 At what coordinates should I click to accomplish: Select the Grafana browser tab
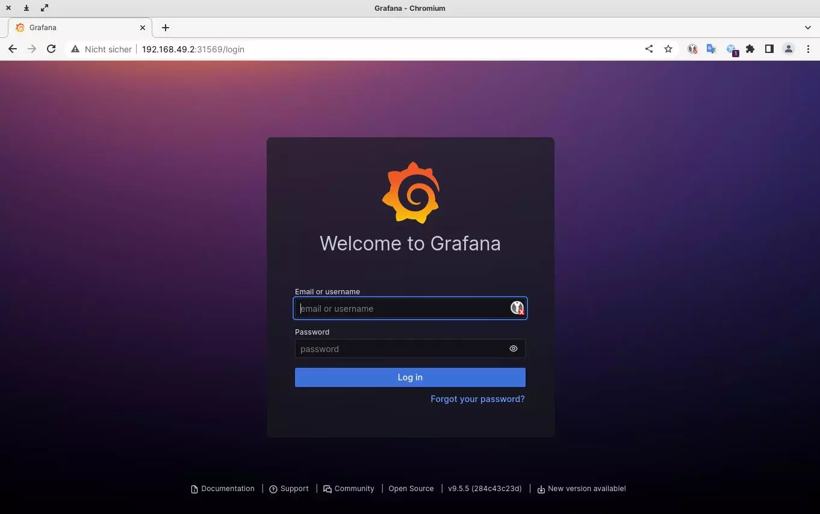[x=78, y=28]
